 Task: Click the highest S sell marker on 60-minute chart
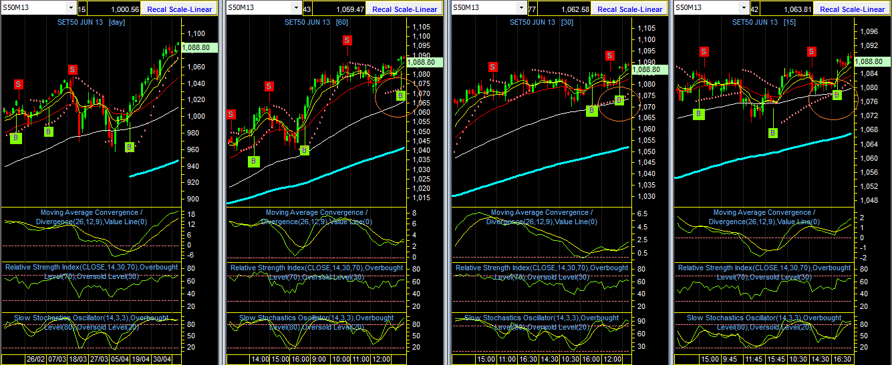pyautogui.click(x=347, y=41)
